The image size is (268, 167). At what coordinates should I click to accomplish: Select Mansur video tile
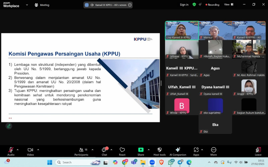[x=215, y=30]
